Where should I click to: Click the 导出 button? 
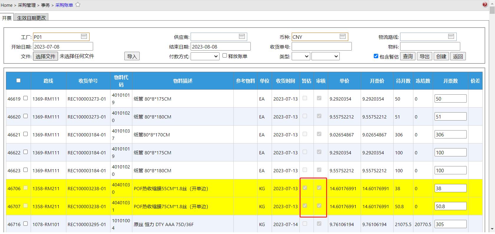[425, 56]
